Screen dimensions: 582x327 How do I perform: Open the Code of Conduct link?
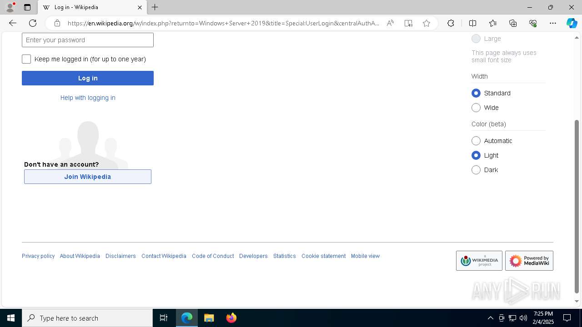pyautogui.click(x=213, y=256)
